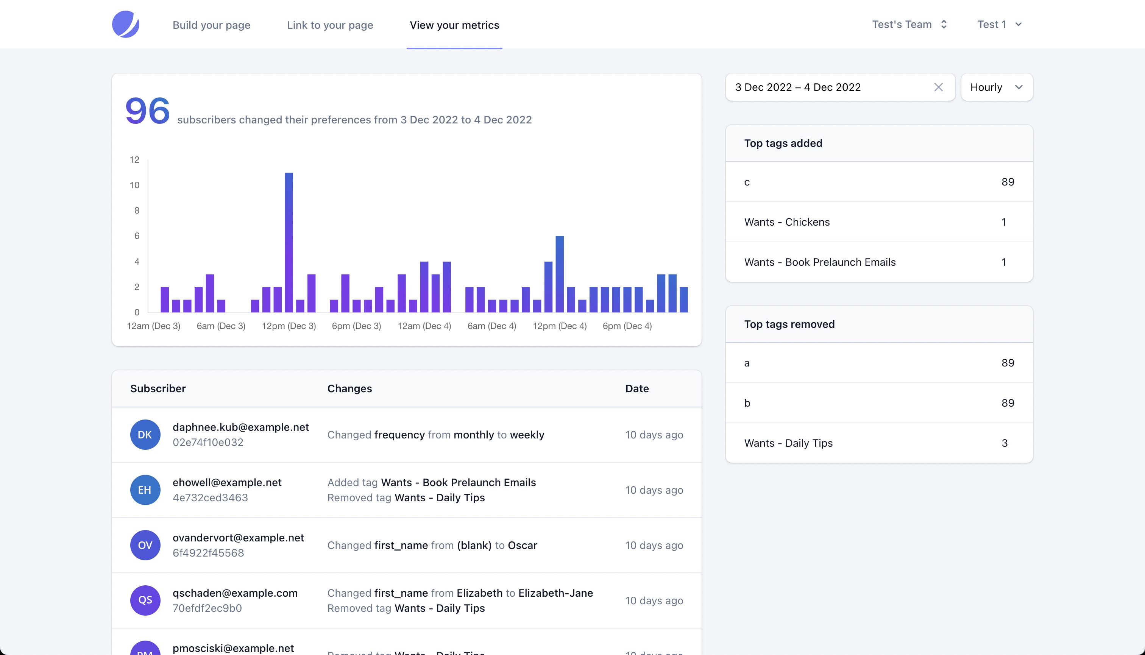The height and width of the screenshot is (655, 1145).
Task: Clear the date range with X icon
Action: pos(938,87)
